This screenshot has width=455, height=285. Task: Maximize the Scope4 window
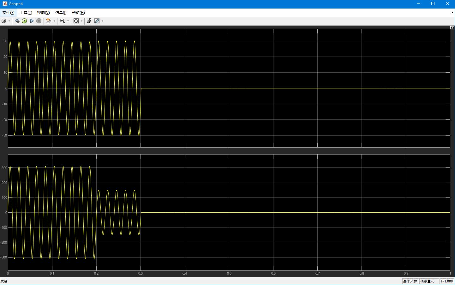coord(433,4)
